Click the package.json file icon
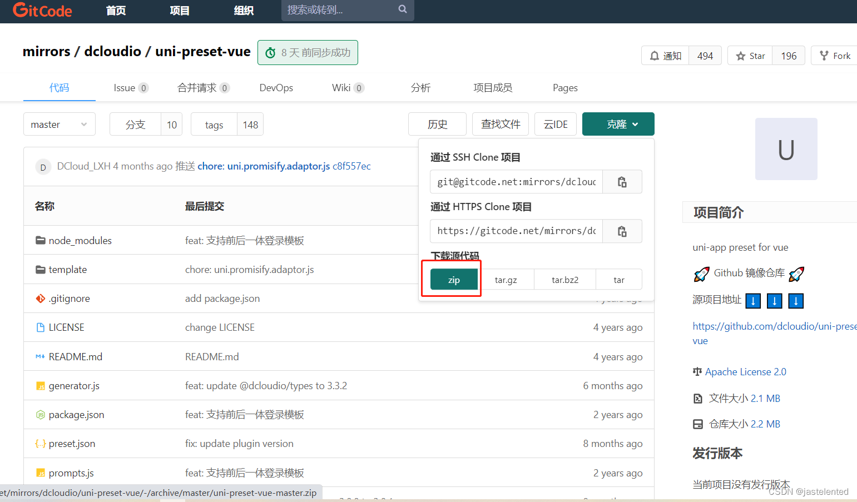 coord(41,415)
